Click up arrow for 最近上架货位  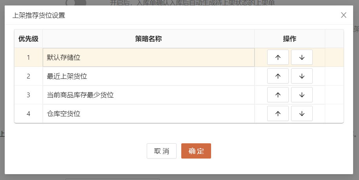point(278,76)
